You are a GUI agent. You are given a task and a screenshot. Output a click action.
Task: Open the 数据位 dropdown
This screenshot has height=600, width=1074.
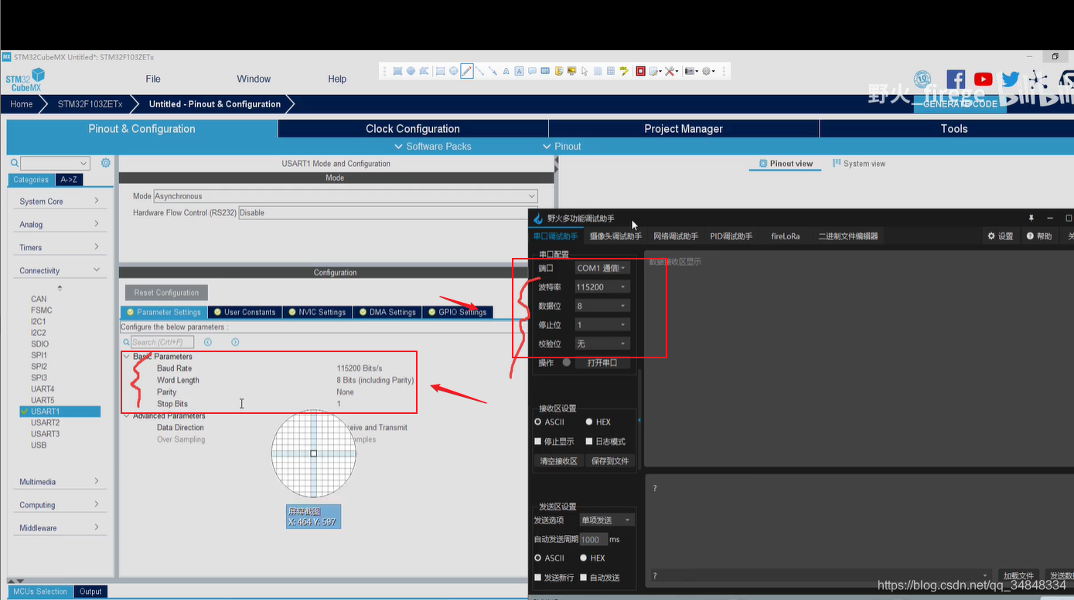click(x=602, y=306)
